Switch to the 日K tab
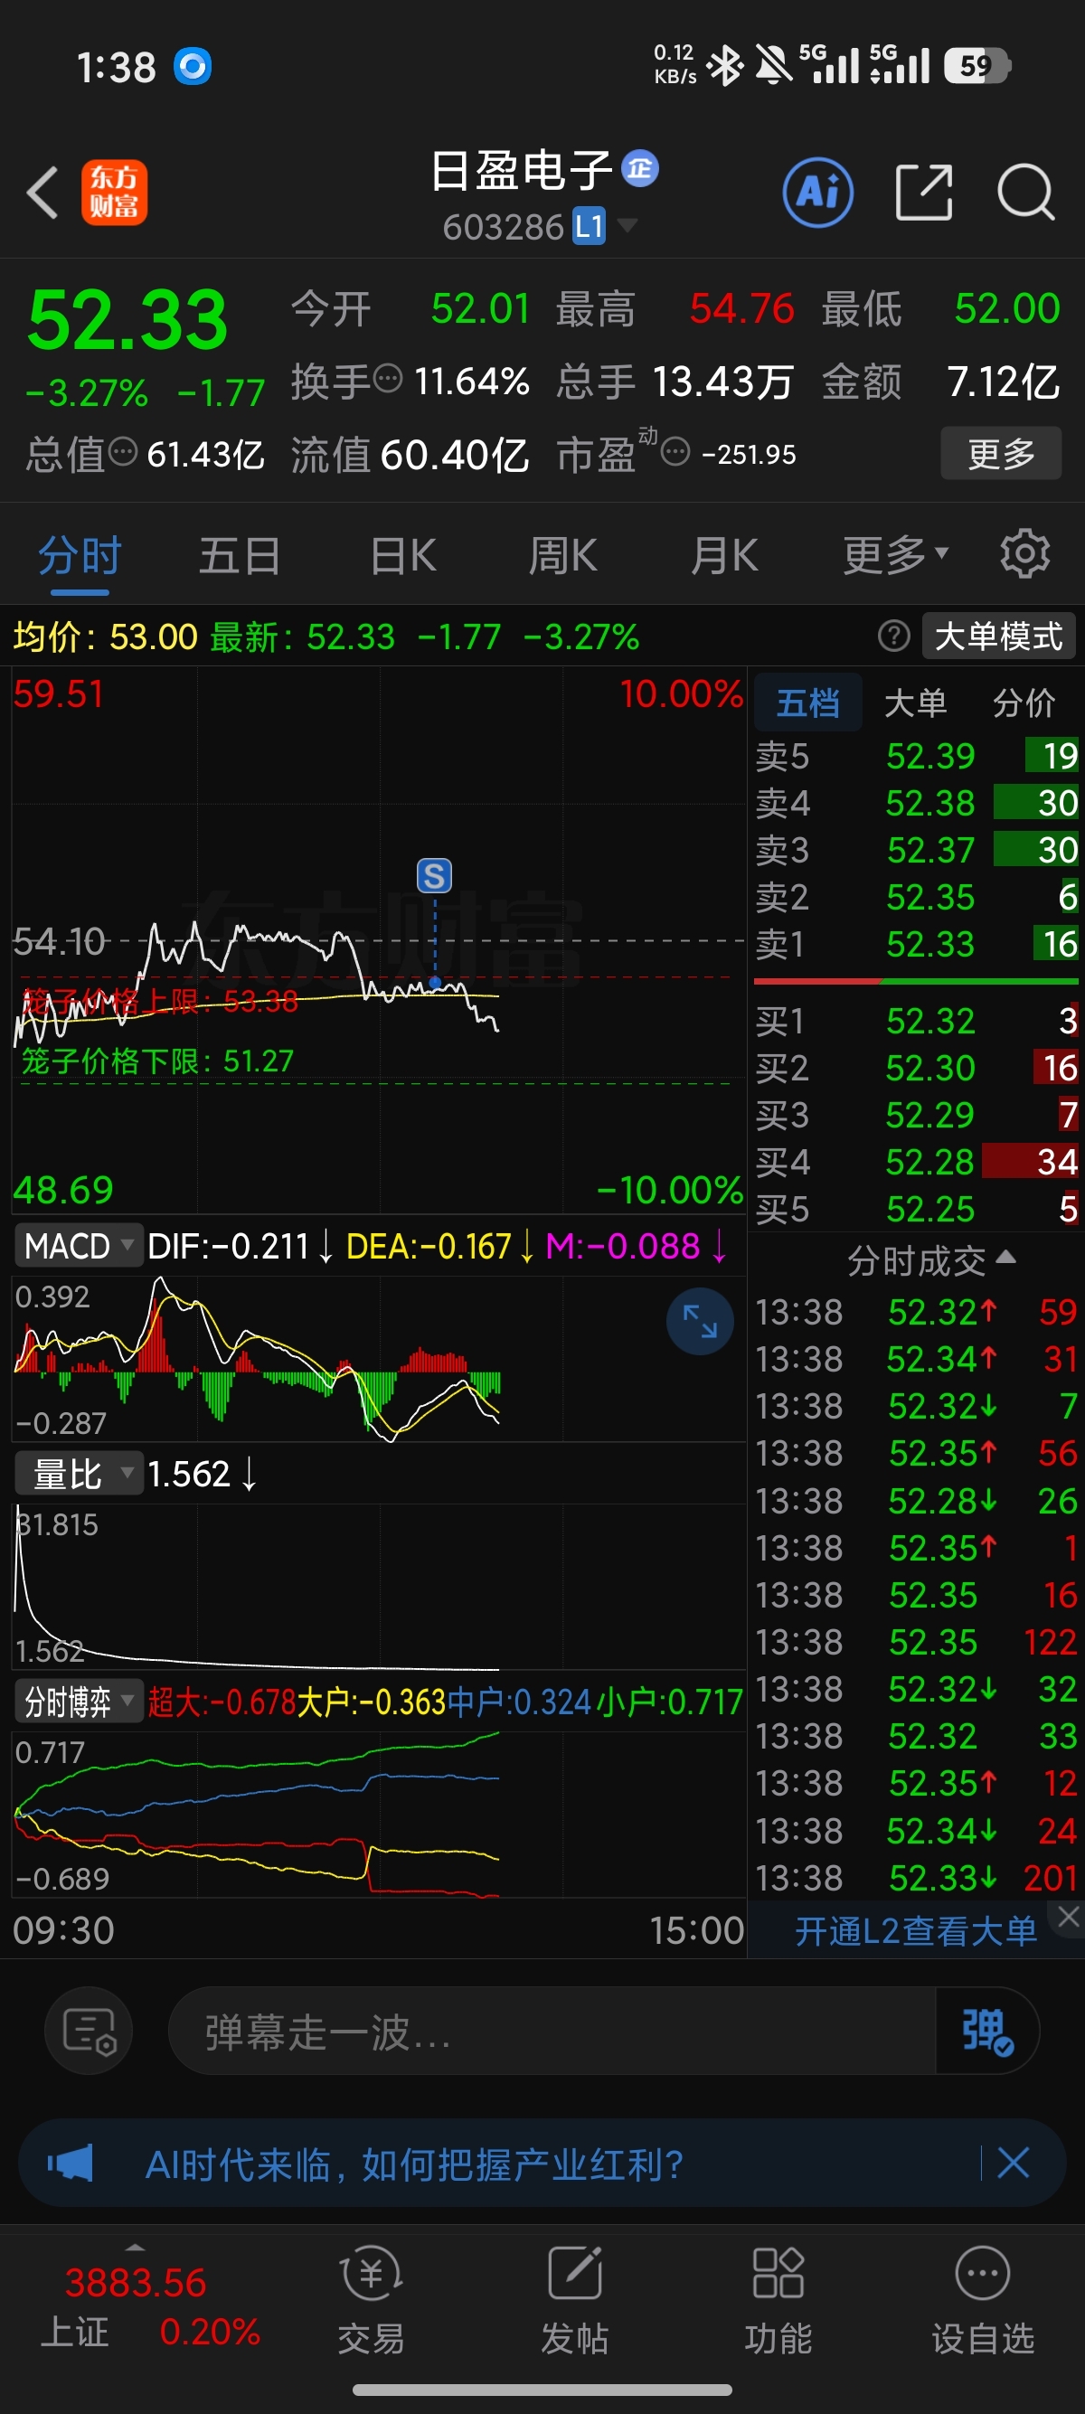The image size is (1085, 2414). [403, 555]
